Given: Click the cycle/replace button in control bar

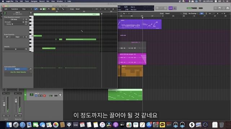Looking at the screenshot, I should pyautogui.click(x=157, y=8).
